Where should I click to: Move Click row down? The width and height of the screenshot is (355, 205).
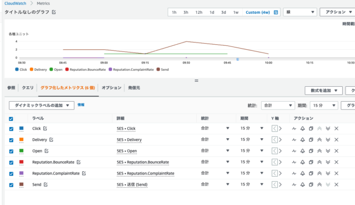coord(328,129)
